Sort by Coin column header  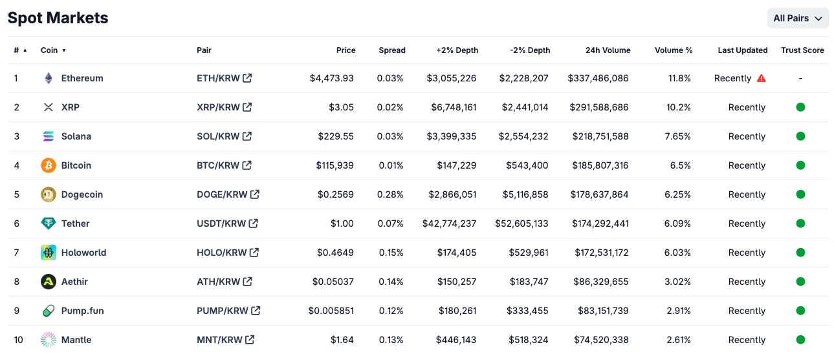tap(53, 50)
